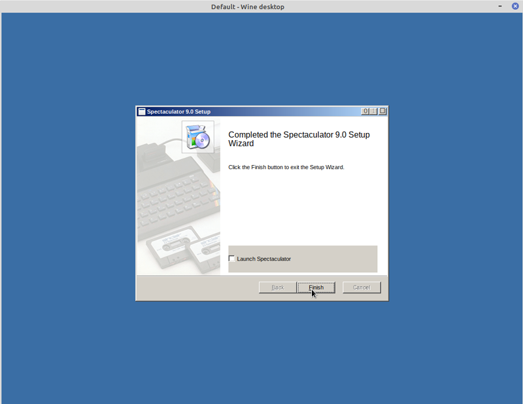Viewport: 523px width, 404px height.
Task: Click the greyed-out Cancel button
Action: [x=362, y=287]
